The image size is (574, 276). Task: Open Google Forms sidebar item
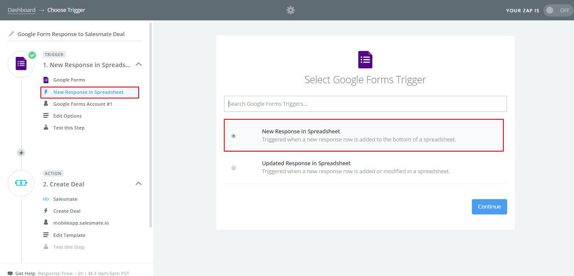point(69,80)
